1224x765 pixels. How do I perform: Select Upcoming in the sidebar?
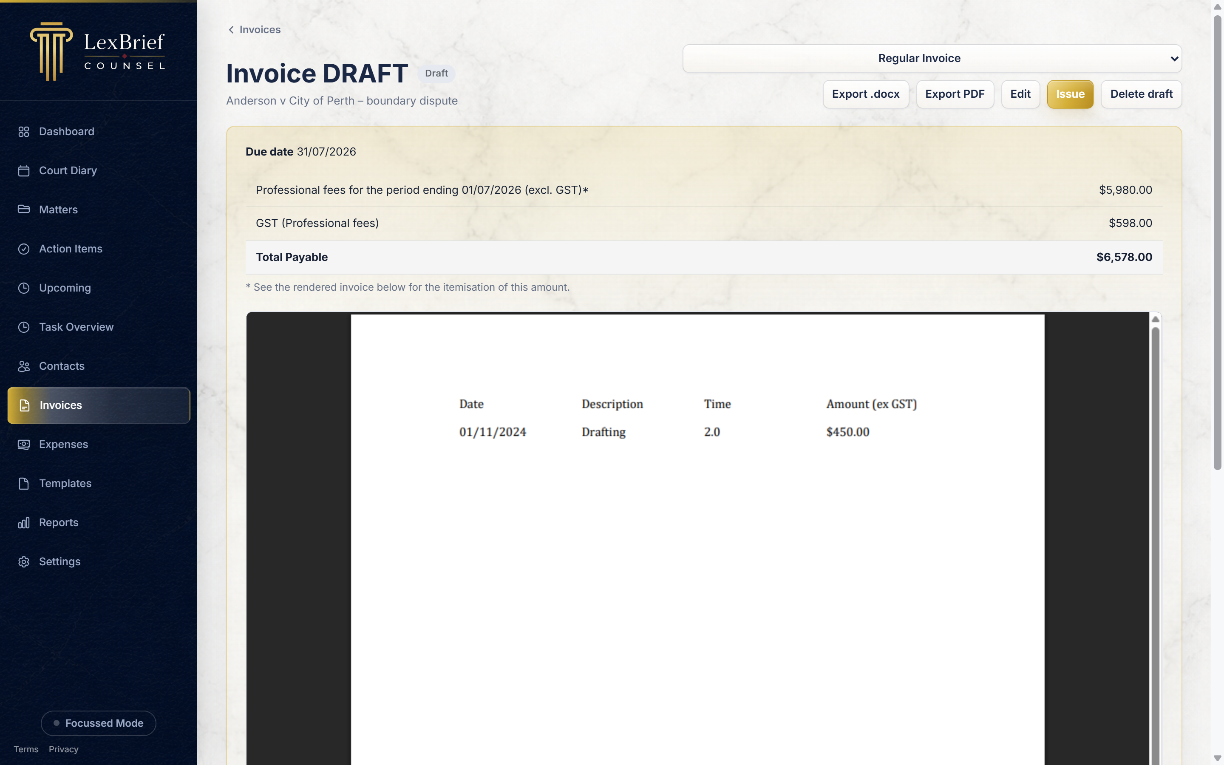(99, 288)
